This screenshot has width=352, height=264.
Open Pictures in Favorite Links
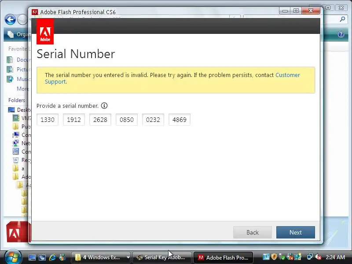click(x=18, y=70)
